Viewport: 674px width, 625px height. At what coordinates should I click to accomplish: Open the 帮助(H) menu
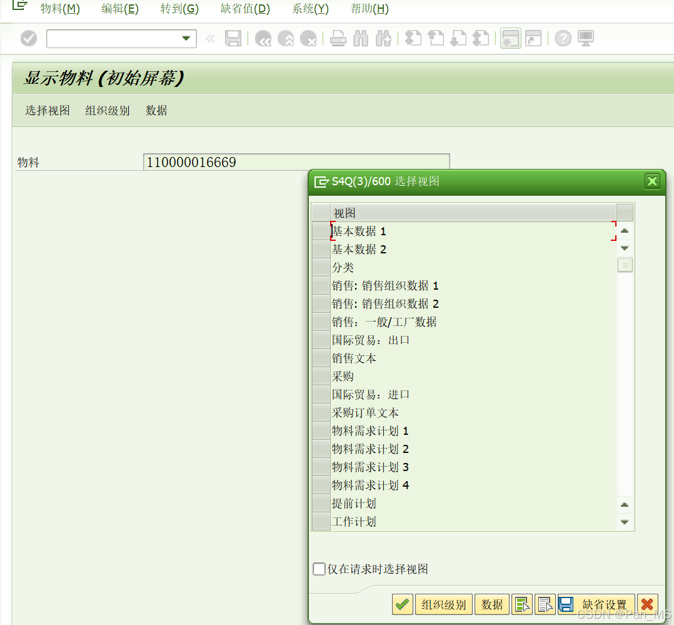[x=370, y=9]
